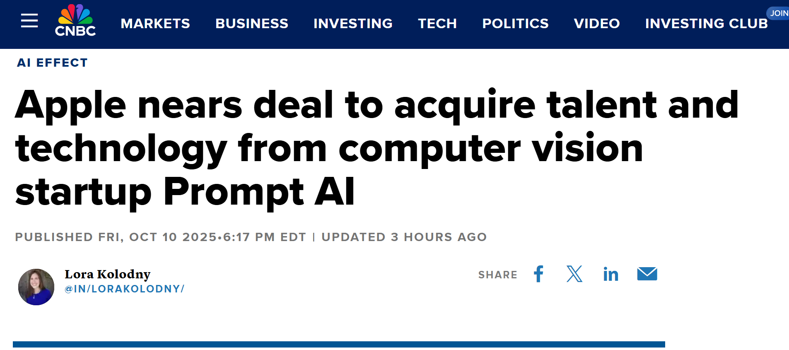Open the Markets menu
Image resolution: width=789 pixels, height=350 pixels.
(x=155, y=24)
